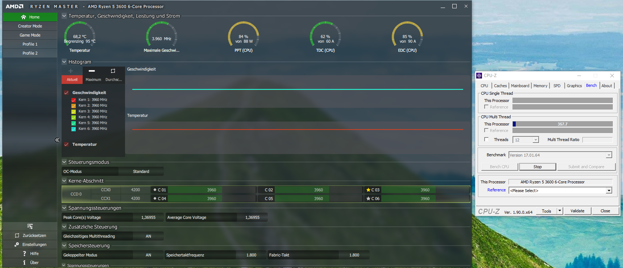Open Profile 1 in Ryzen Master
This screenshot has width=623, height=268.
click(x=30, y=44)
